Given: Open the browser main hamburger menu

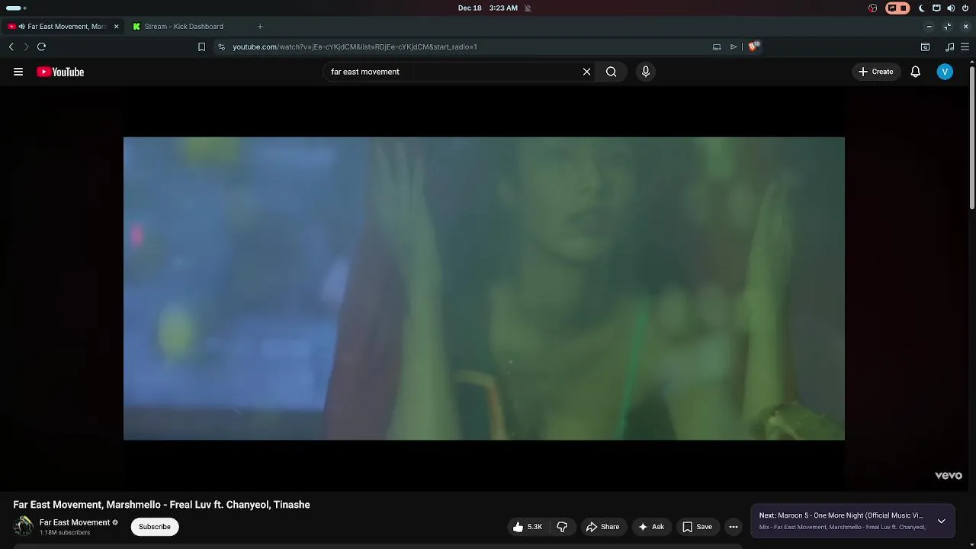Looking at the screenshot, I should [965, 47].
